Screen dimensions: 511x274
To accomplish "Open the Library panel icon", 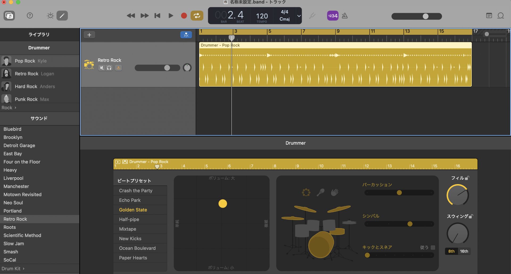I will click(9, 16).
